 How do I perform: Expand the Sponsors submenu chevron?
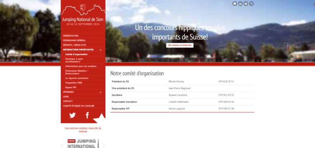click(x=100, y=92)
